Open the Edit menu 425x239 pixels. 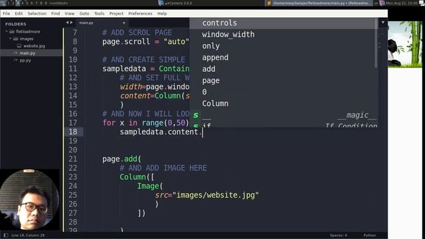tap(19, 13)
